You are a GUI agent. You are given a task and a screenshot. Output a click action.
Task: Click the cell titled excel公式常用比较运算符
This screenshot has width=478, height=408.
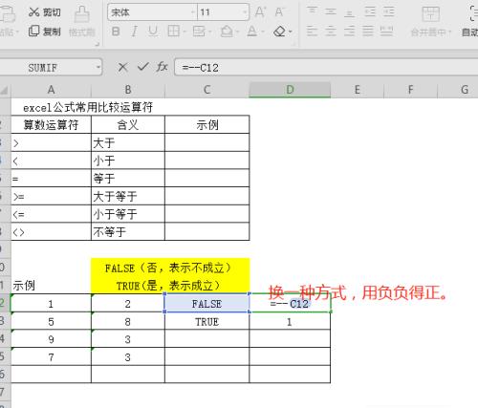(88, 107)
